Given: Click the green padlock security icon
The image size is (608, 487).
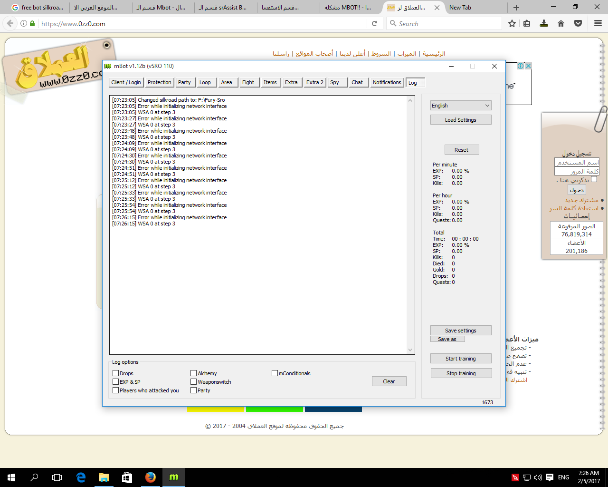Looking at the screenshot, I should click(32, 23).
